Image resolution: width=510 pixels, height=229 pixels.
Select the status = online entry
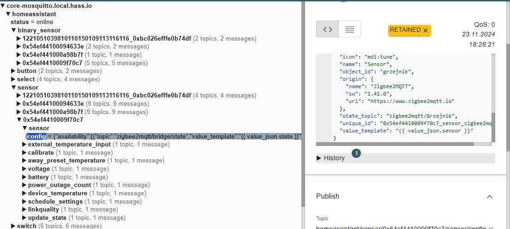[x=32, y=22]
